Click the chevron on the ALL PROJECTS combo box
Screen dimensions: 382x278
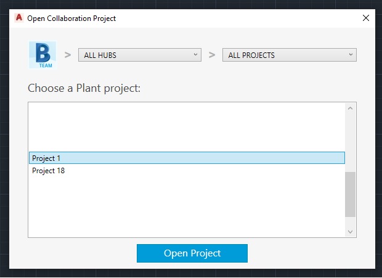coord(351,54)
